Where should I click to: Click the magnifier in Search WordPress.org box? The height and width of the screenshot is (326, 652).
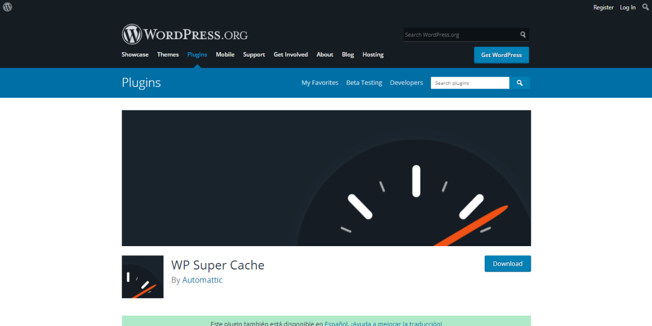tap(523, 35)
